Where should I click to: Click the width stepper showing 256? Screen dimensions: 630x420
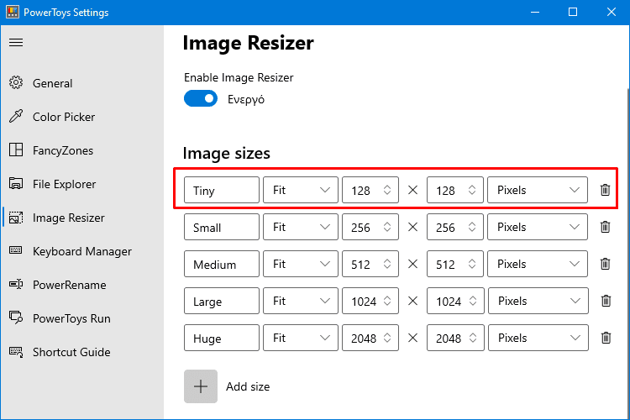(x=387, y=227)
